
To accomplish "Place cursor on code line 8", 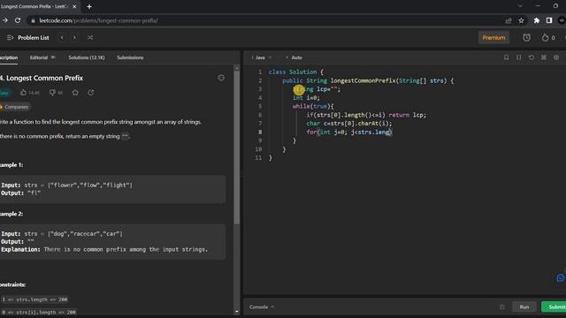I will [349, 132].
